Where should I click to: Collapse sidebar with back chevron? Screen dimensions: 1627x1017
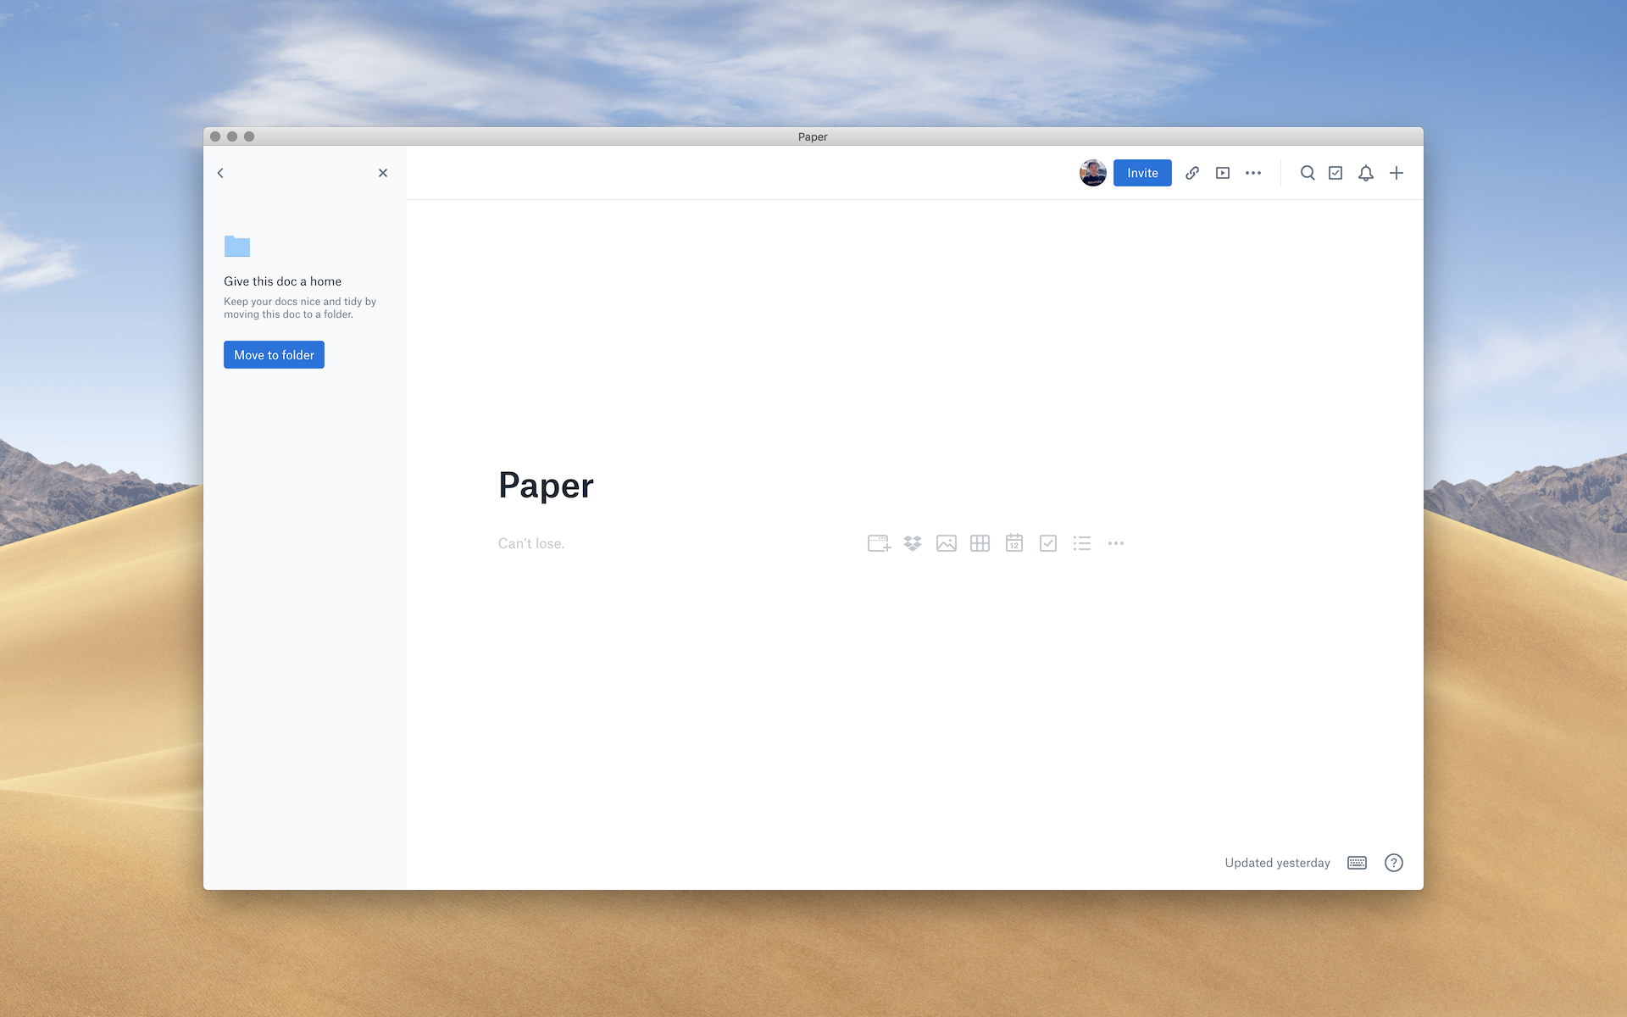pyautogui.click(x=220, y=173)
